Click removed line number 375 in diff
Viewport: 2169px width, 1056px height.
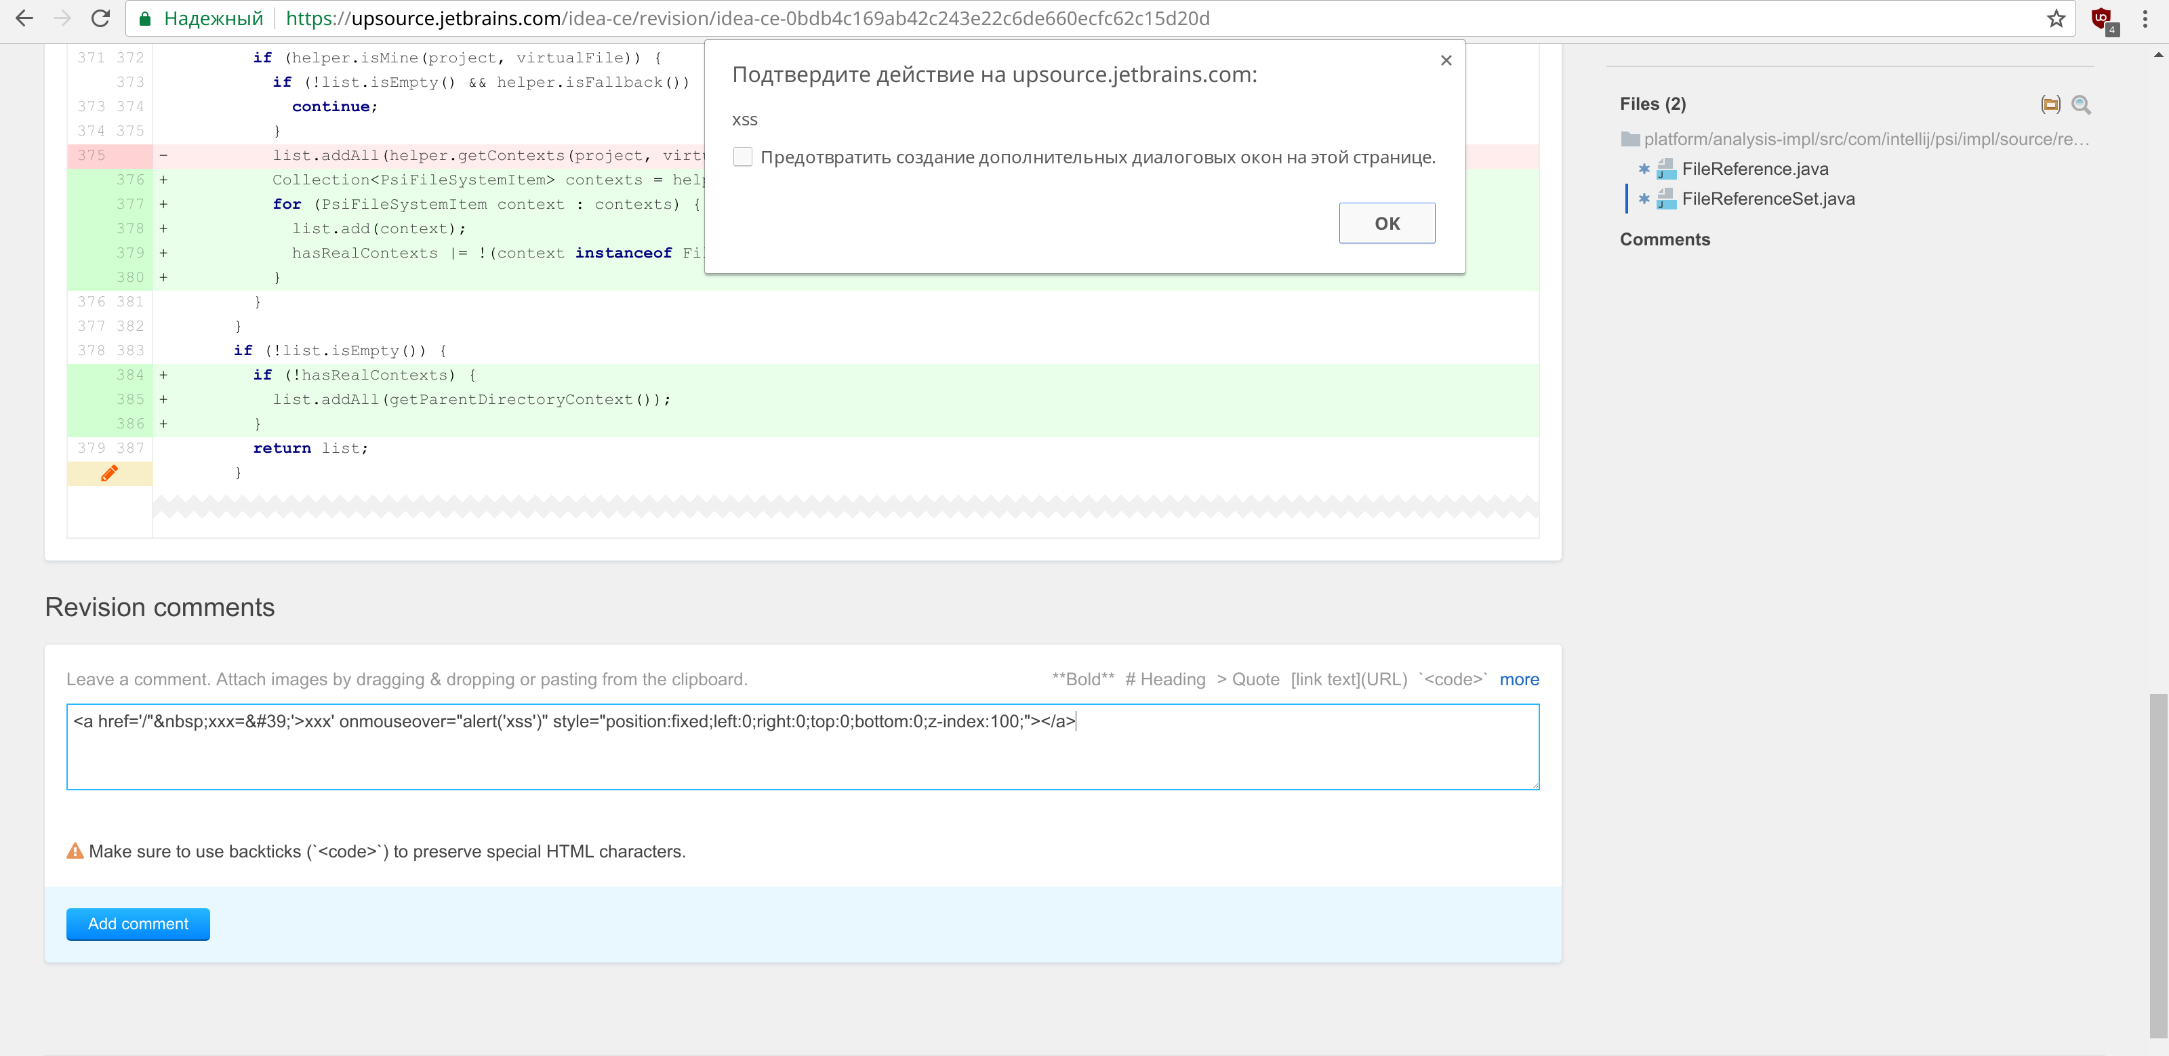[x=92, y=156]
